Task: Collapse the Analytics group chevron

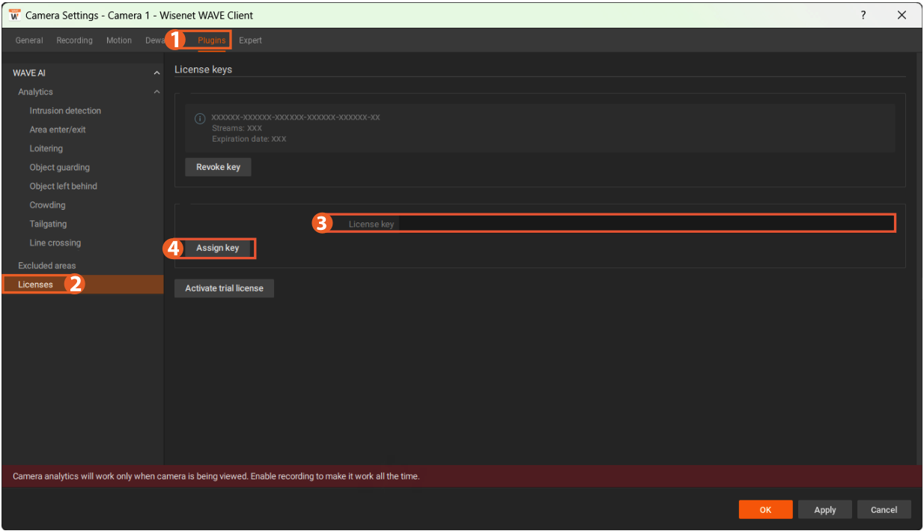Action: pyautogui.click(x=156, y=92)
